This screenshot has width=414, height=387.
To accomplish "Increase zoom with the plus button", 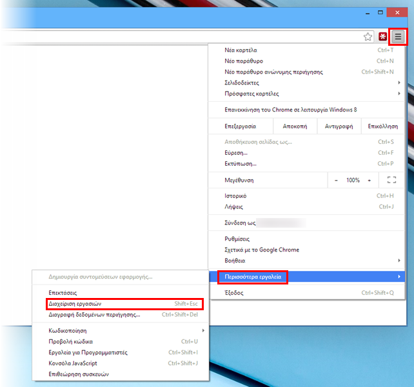I will pos(370,181).
